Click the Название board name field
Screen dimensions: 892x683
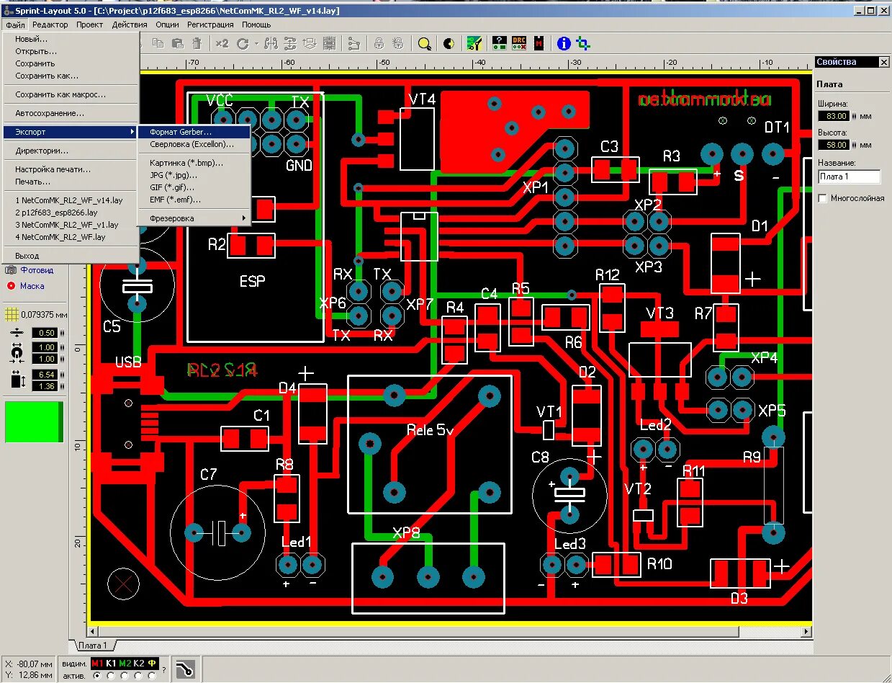(850, 177)
